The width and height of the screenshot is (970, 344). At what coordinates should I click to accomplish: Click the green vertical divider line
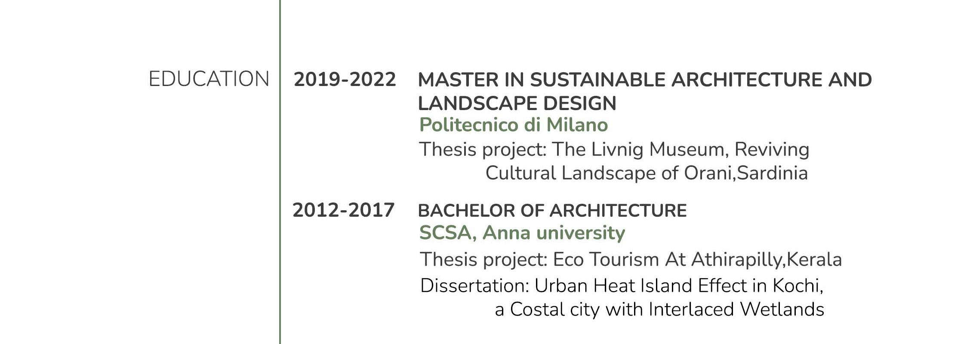click(x=280, y=172)
